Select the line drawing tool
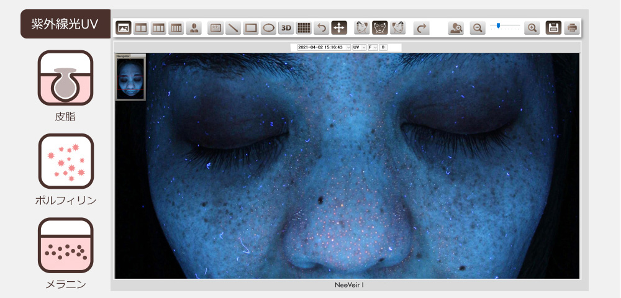The image size is (621, 298). (x=233, y=28)
